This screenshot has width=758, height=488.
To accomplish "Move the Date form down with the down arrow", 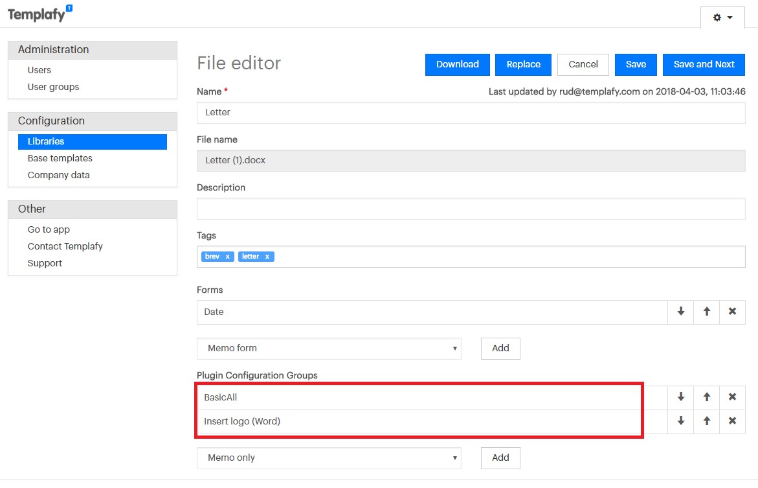I will point(680,312).
